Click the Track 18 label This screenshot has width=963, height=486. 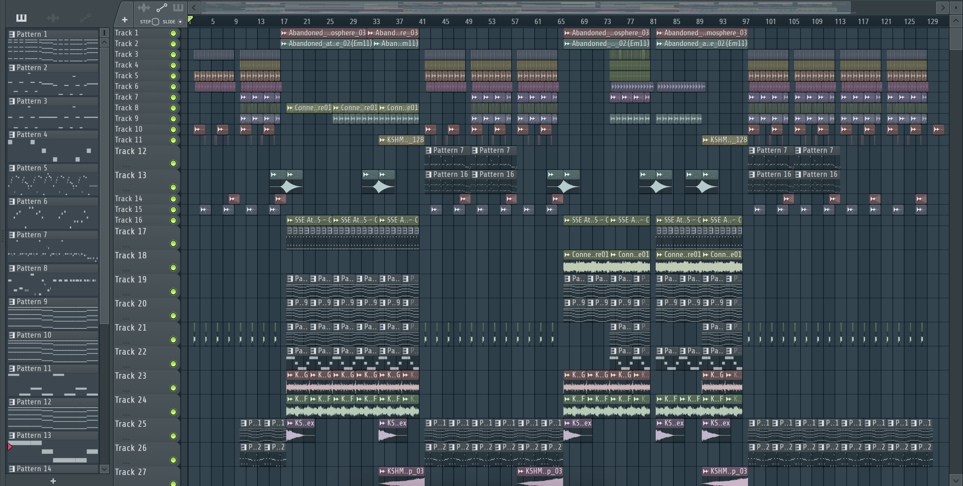[x=130, y=255]
